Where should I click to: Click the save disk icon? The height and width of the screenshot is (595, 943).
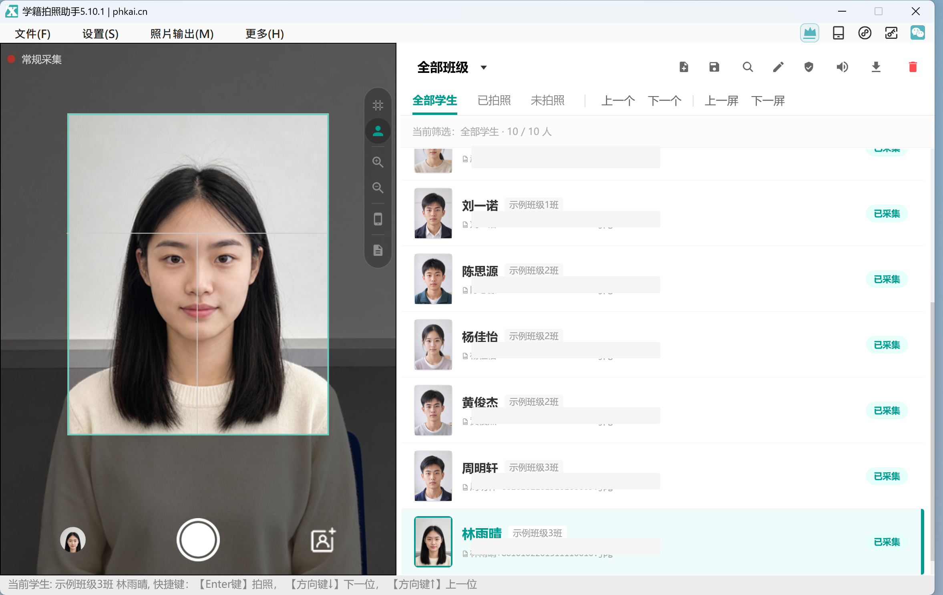tap(714, 67)
